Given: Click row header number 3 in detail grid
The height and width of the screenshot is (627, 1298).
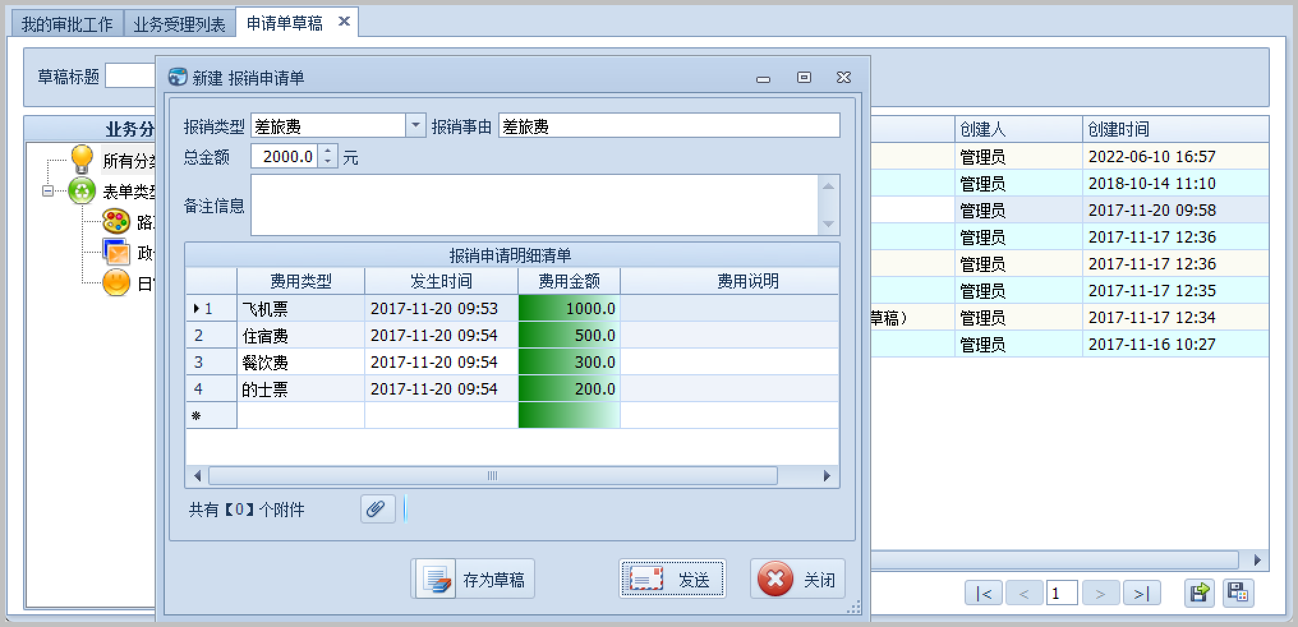Looking at the screenshot, I should tap(211, 362).
